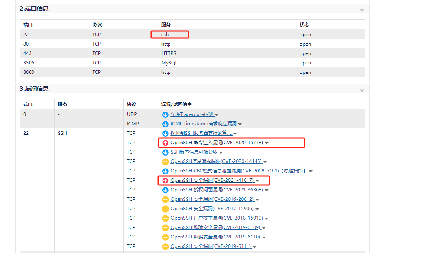Viewport: 428px width, 253px height.
Task: Open OpenSSH 授权问题漏洞(CVE-2021-36368) link
Action: tap(217, 189)
